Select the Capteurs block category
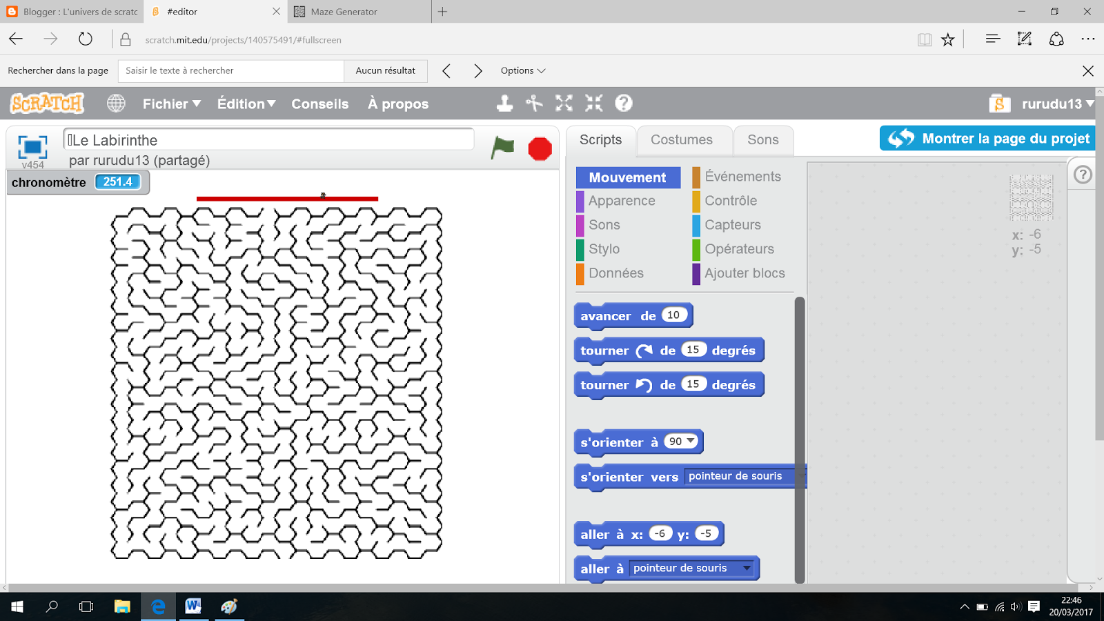 click(x=732, y=225)
